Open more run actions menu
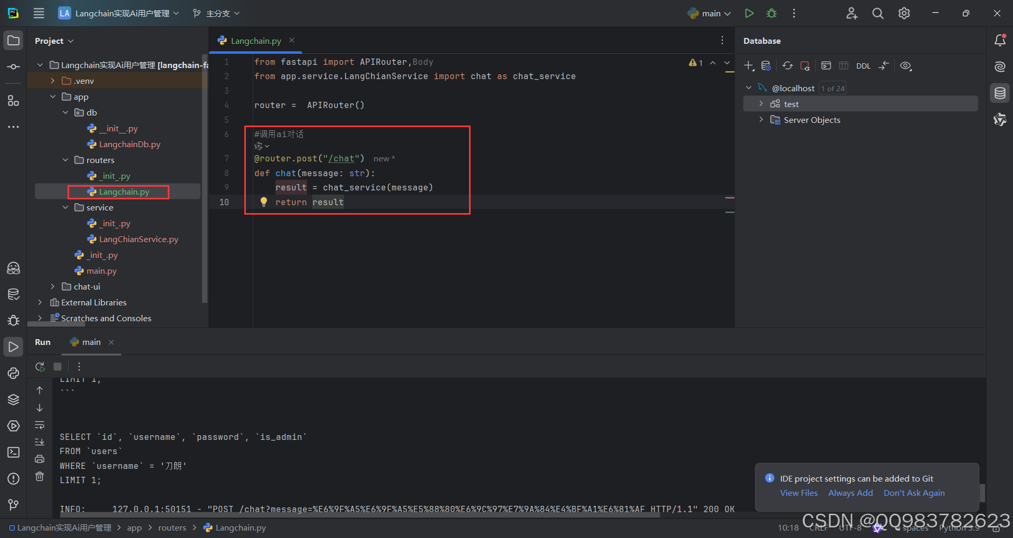This screenshot has height=538, width=1013. tap(794, 13)
